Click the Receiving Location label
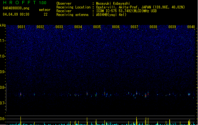Image resolution: width=198 pixels, height=125 pixels. [x=73, y=7]
